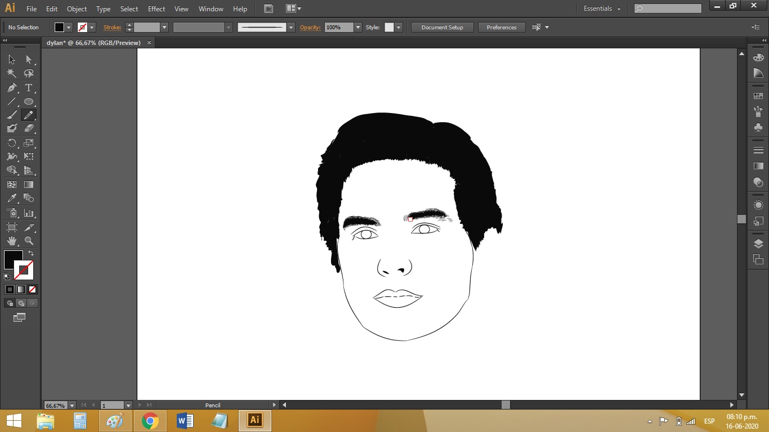Reset to default fill and stroke
The width and height of the screenshot is (769, 432).
(x=7, y=276)
